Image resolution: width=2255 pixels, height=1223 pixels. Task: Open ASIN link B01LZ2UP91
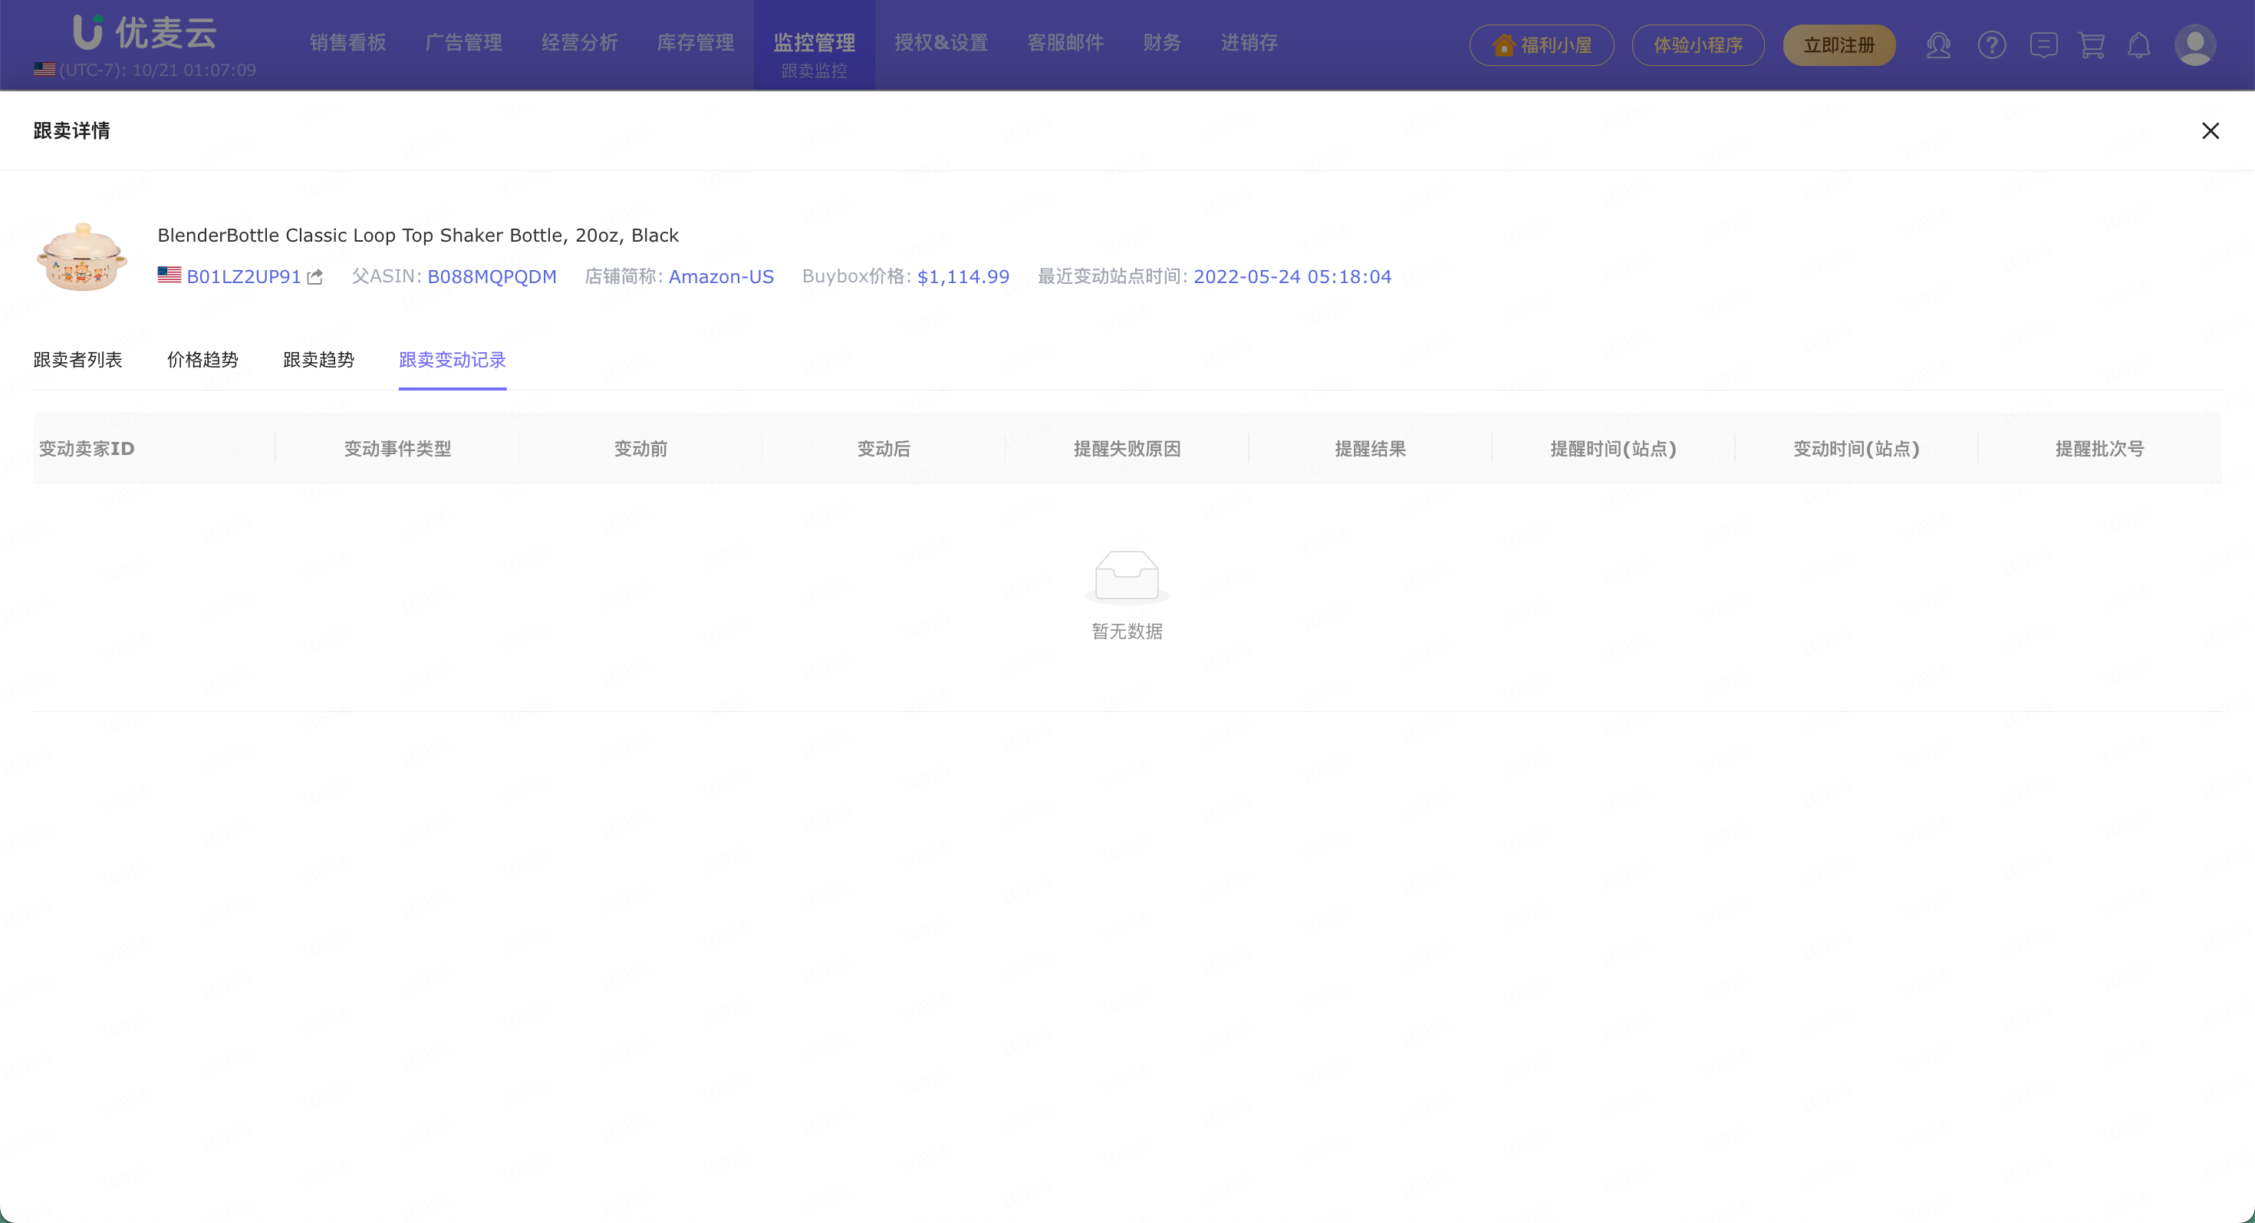coord(243,277)
